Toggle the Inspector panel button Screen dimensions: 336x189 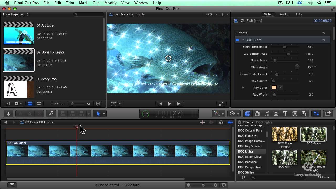(x=316, y=114)
